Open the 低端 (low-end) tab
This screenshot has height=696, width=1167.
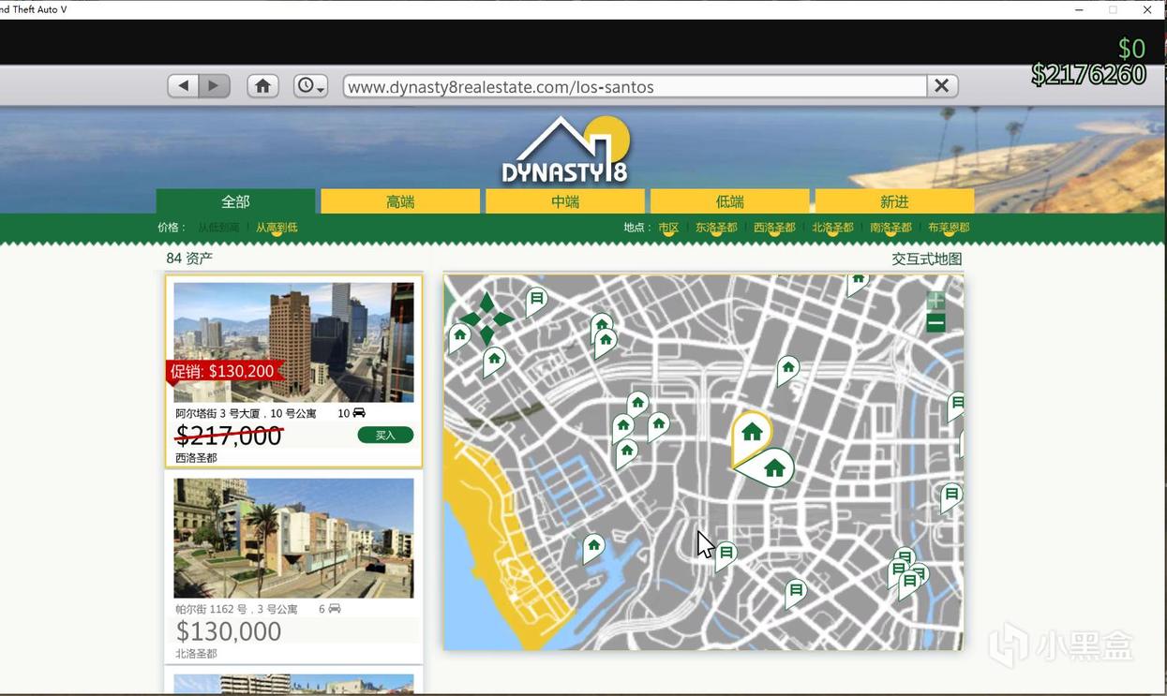coord(729,201)
